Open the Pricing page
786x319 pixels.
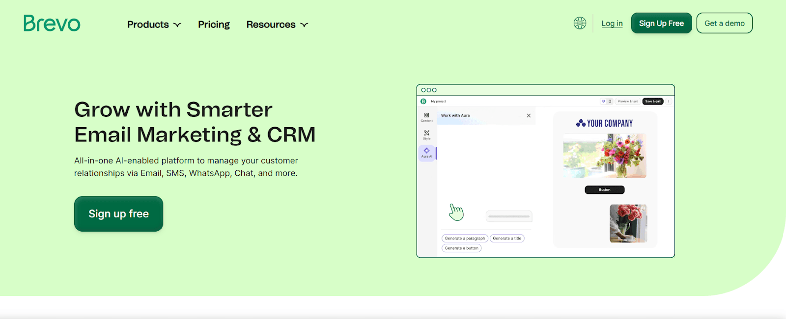214,25
